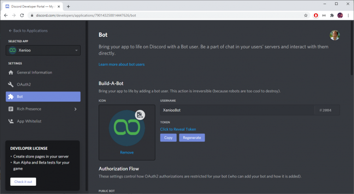Viewport: 354px width, 194px height.
Task: Click the Check it out button
Action: pos(23,182)
